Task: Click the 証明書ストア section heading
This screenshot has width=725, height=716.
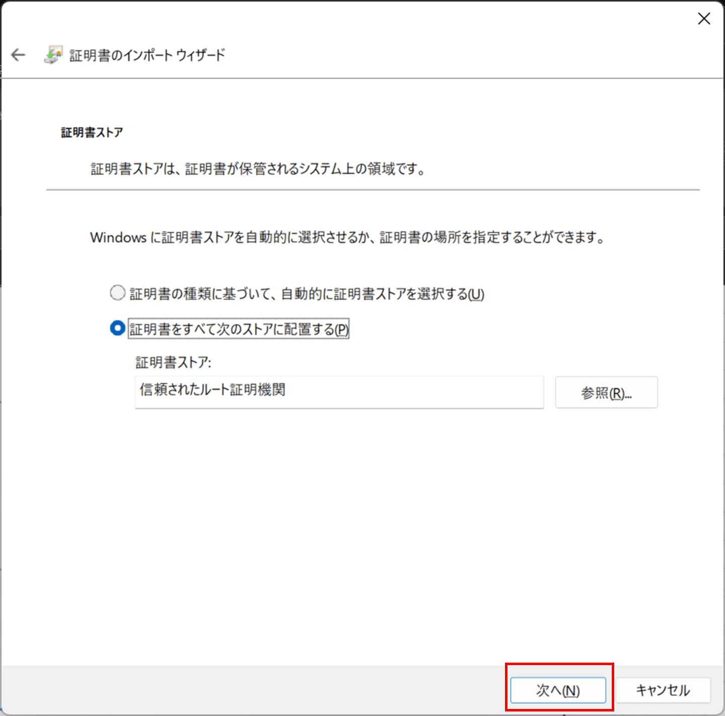Action: [x=92, y=132]
